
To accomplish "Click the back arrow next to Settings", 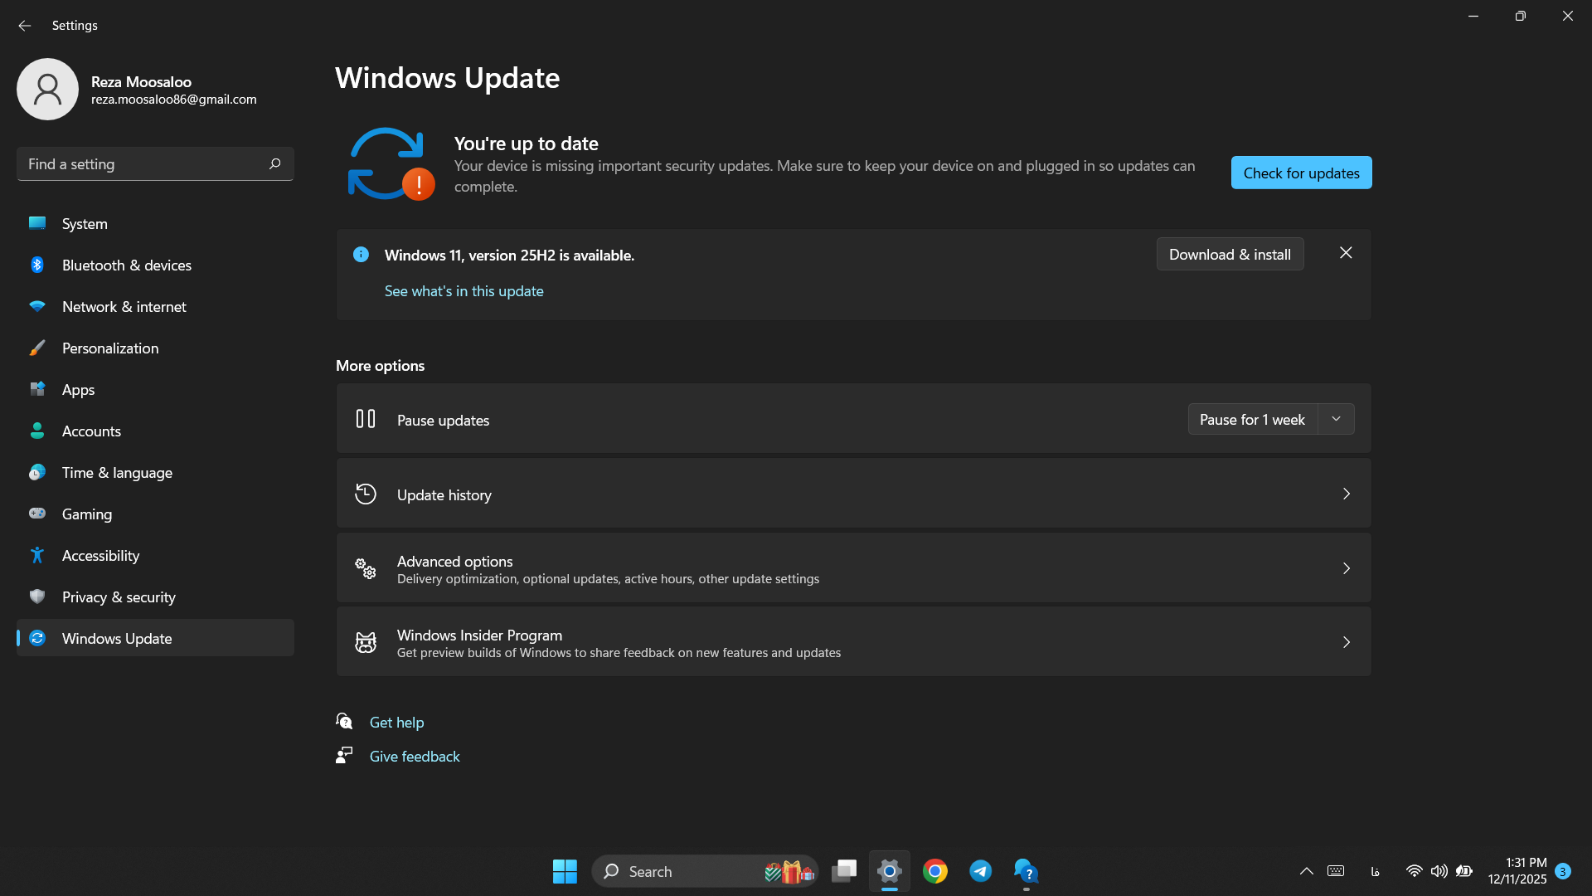I will coord(25,26).
